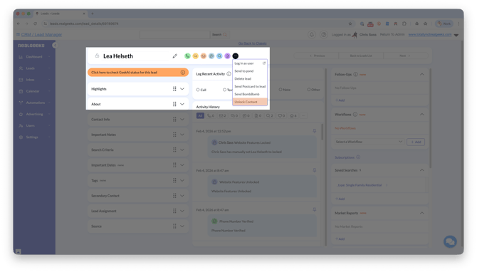477x272 pixels.
Task: Click info icon beside Follow-Ups
Action: pos(355,74)
